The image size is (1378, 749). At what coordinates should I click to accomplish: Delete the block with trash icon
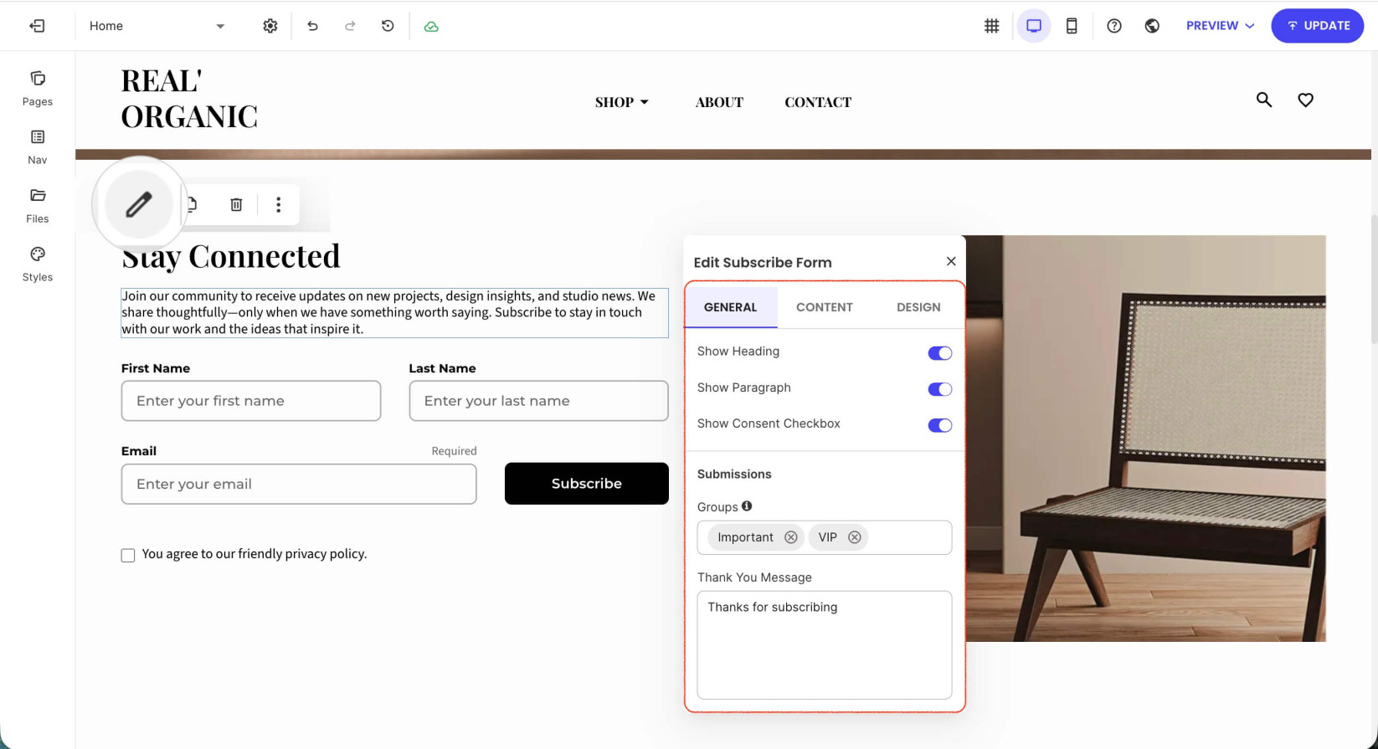(236, 204)
